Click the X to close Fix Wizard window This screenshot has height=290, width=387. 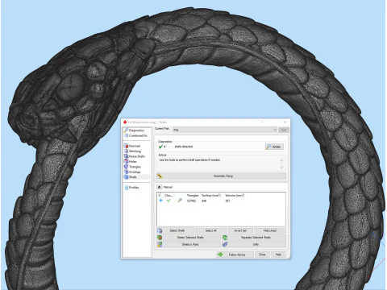(x=285, y=122)
